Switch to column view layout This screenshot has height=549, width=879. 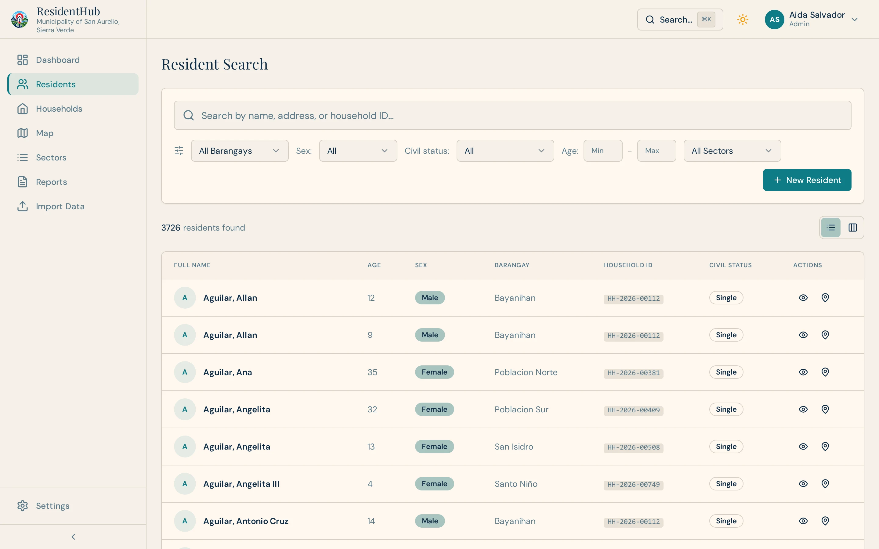852,228
